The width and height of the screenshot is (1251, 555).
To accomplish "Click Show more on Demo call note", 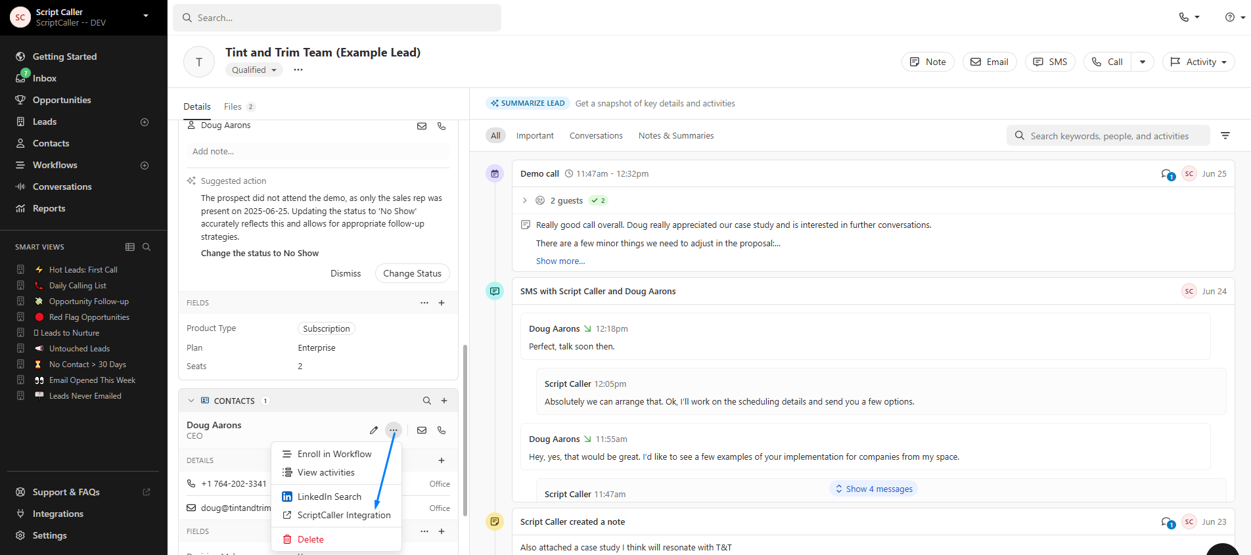I will tap(560, 261).
